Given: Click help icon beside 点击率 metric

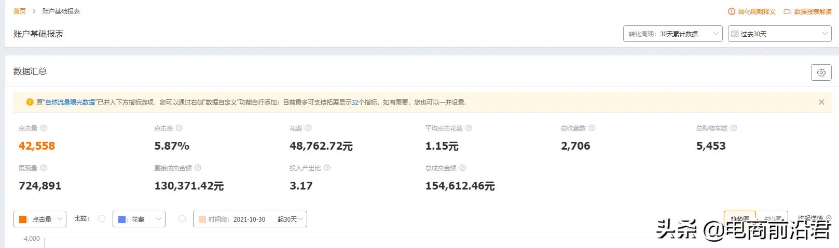Looking at the screenshot, I should pos(179,128).
